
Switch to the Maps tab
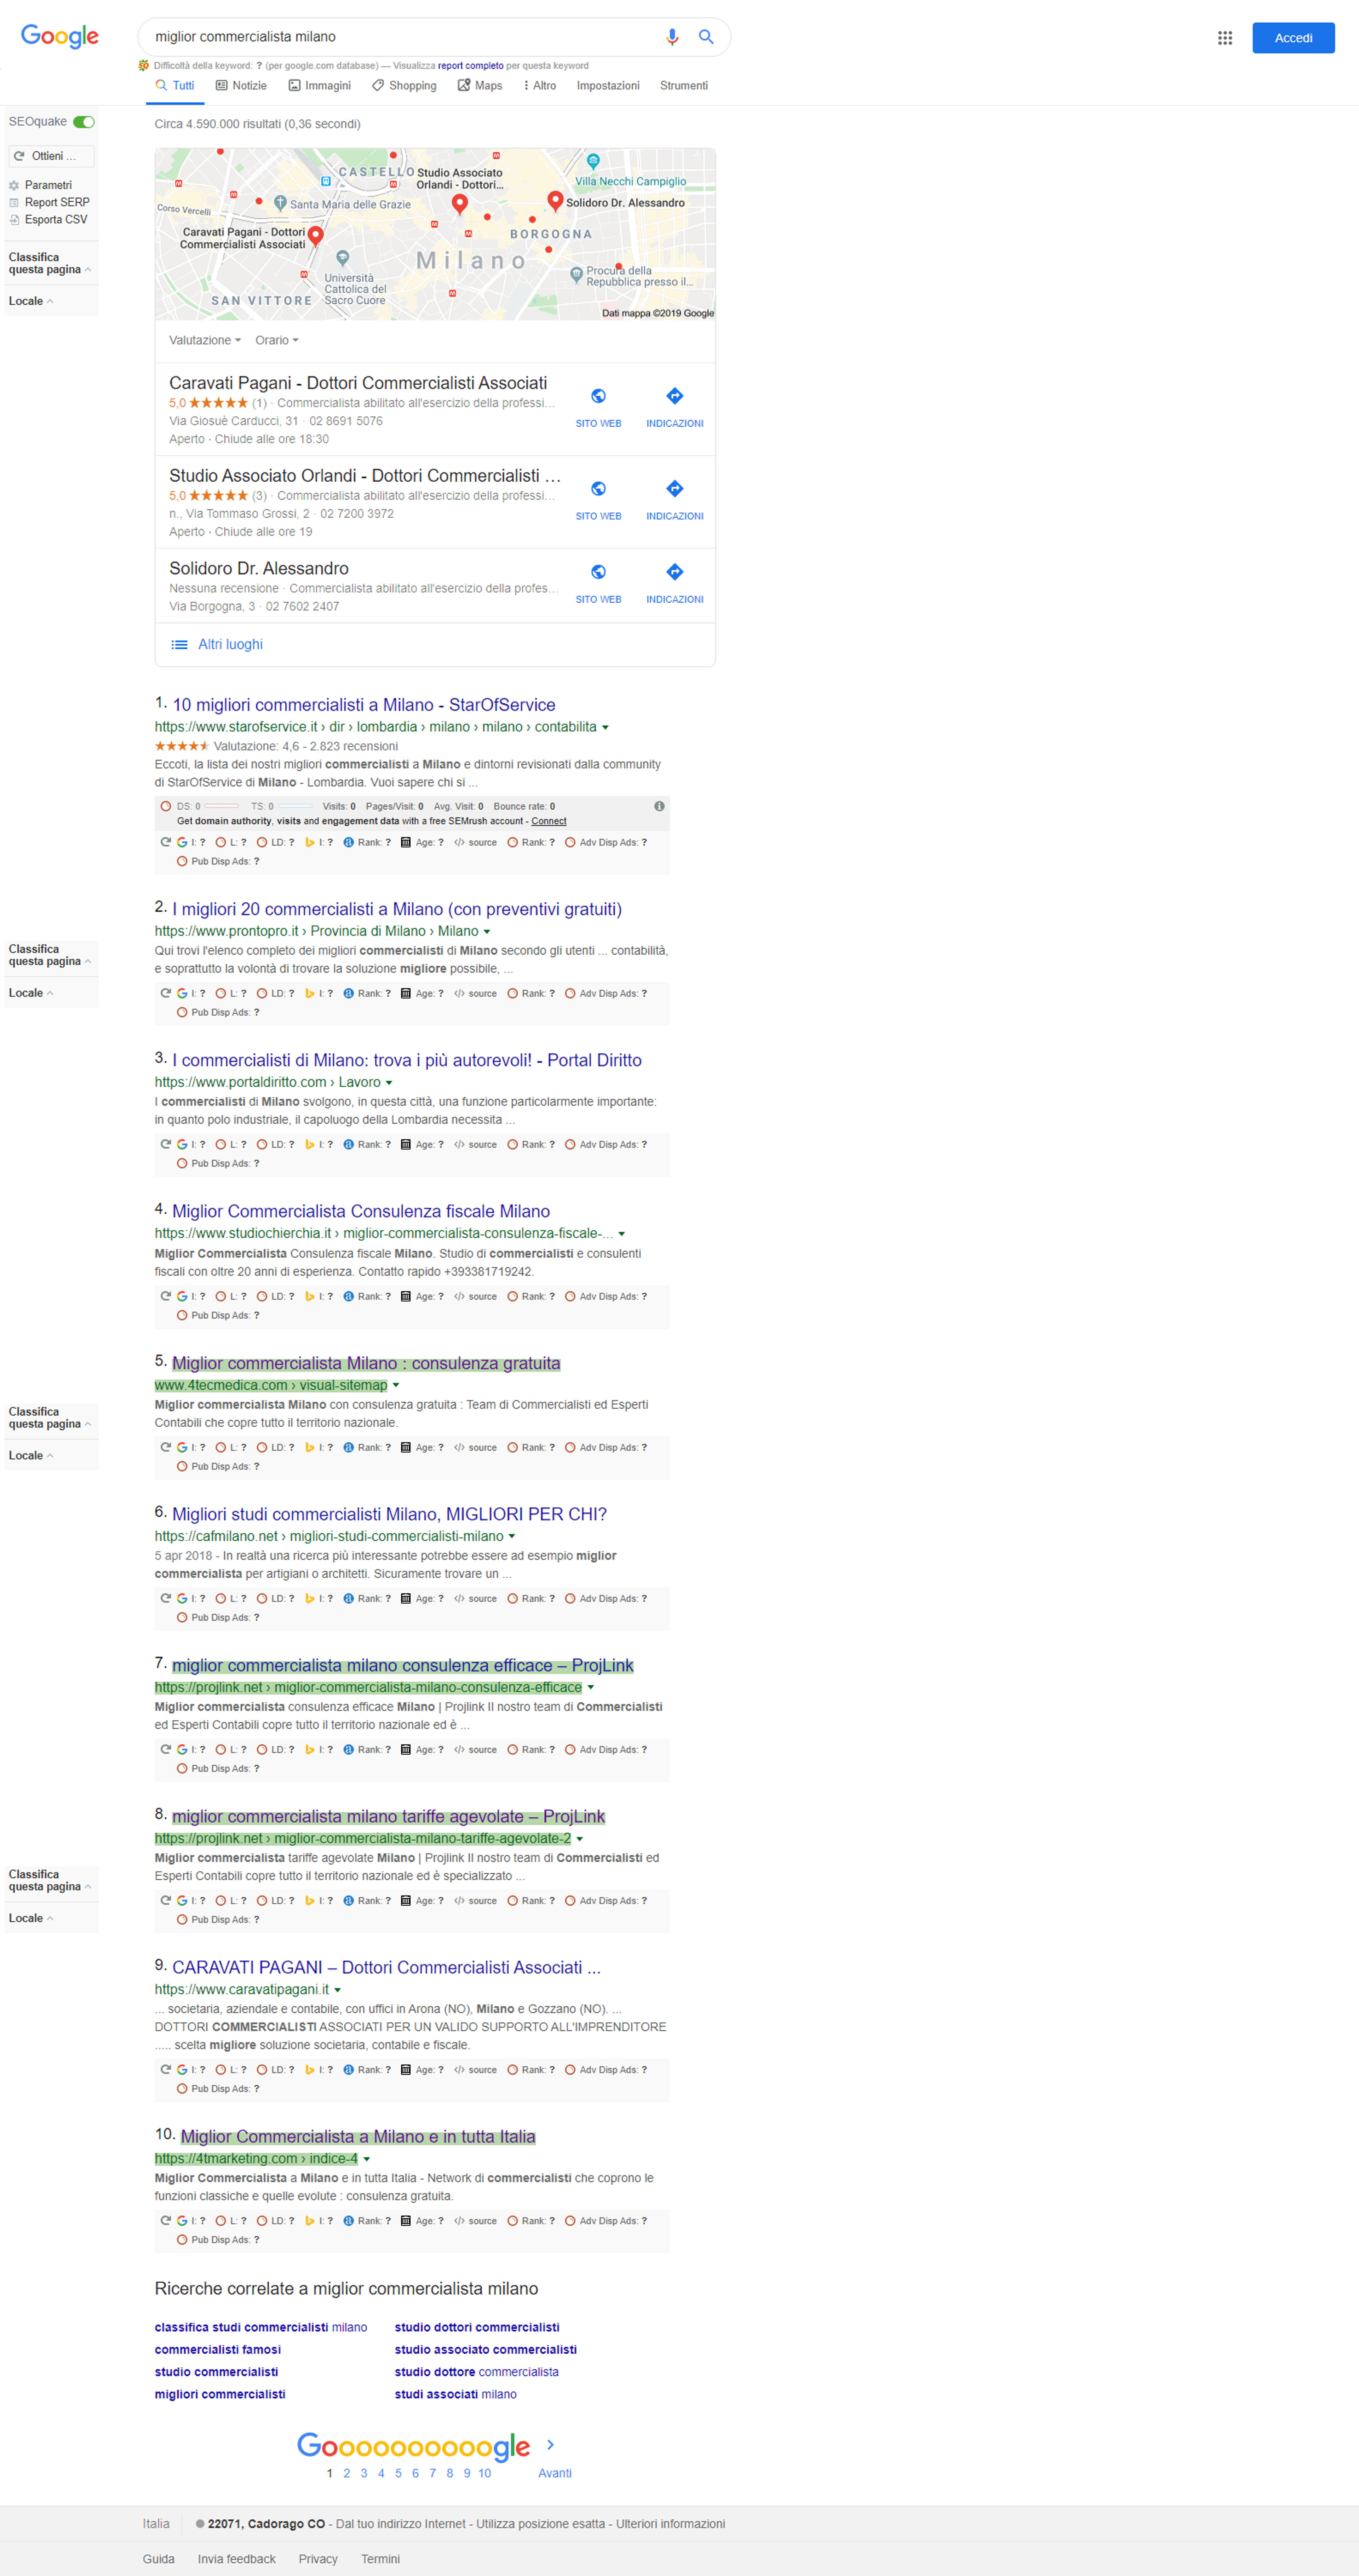click(480, 86)
